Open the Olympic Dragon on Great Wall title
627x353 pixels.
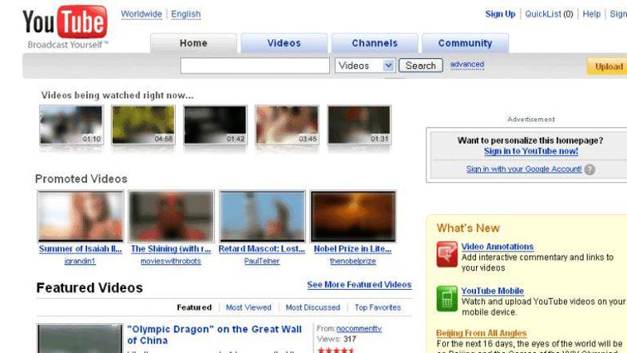click(x=214, y=335)
